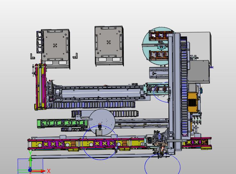Screen dimensions: 236x174
Task: Select the XY plane square at the triad
Action: click(x=30, y=166)
